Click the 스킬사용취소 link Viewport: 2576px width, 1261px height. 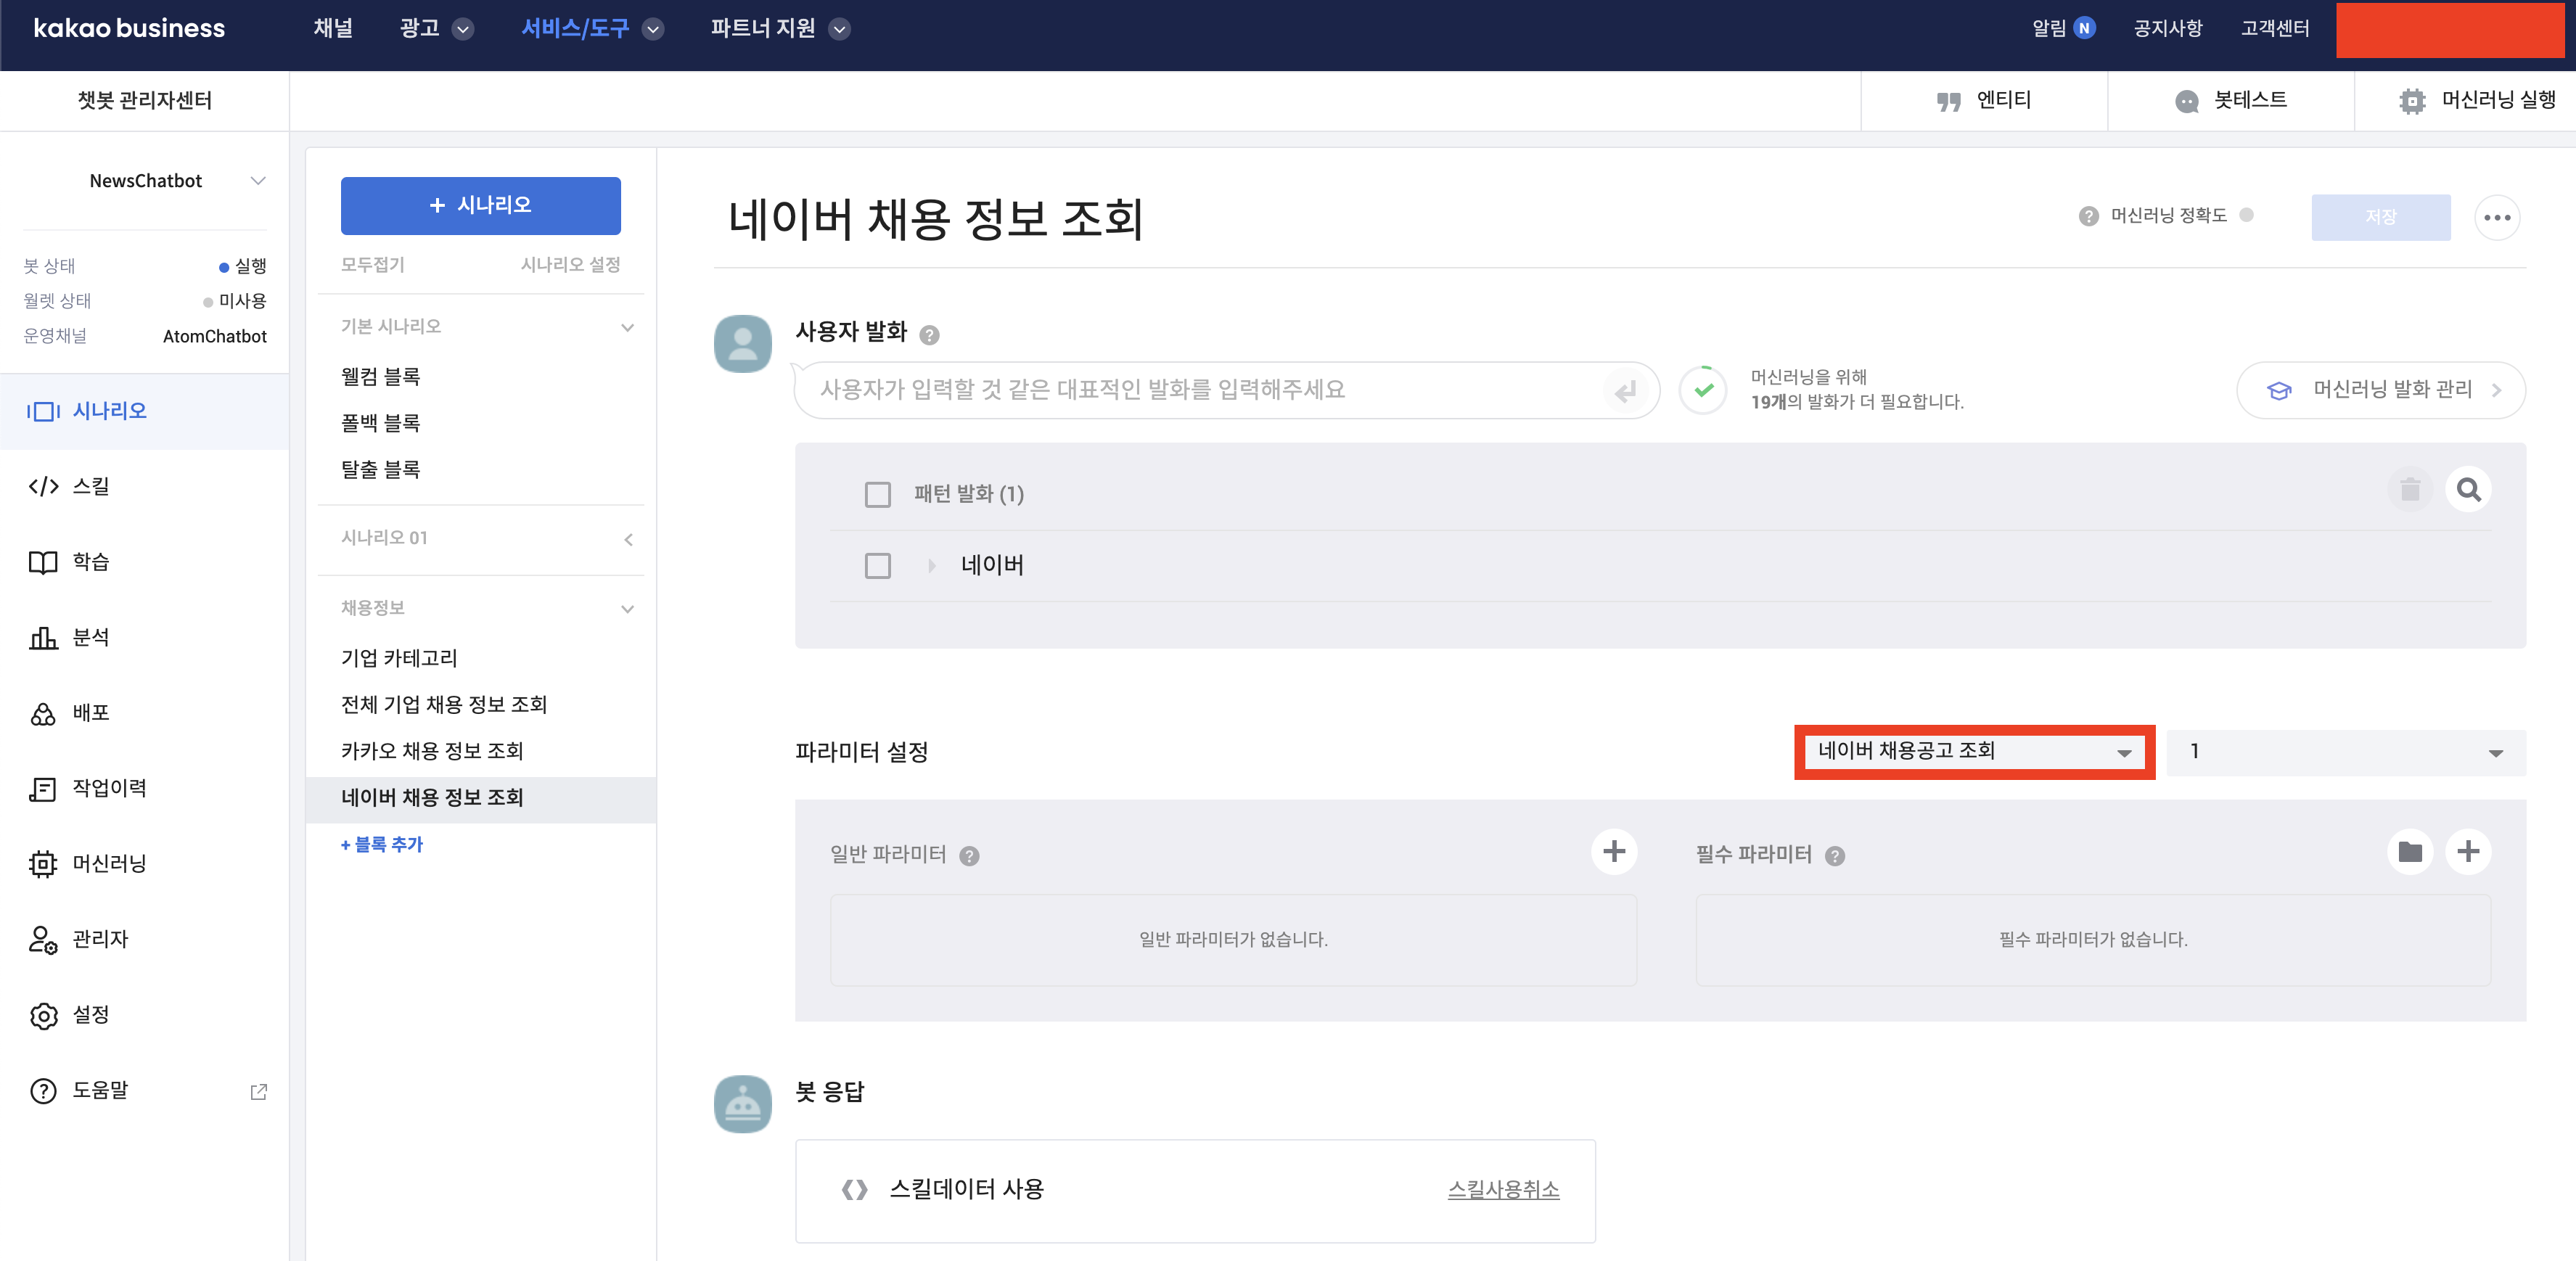click(x=1503, y=1189)
